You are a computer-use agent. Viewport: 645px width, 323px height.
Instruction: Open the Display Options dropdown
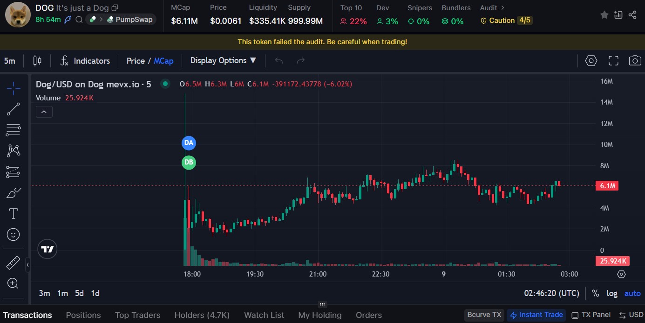pos(224,60)
